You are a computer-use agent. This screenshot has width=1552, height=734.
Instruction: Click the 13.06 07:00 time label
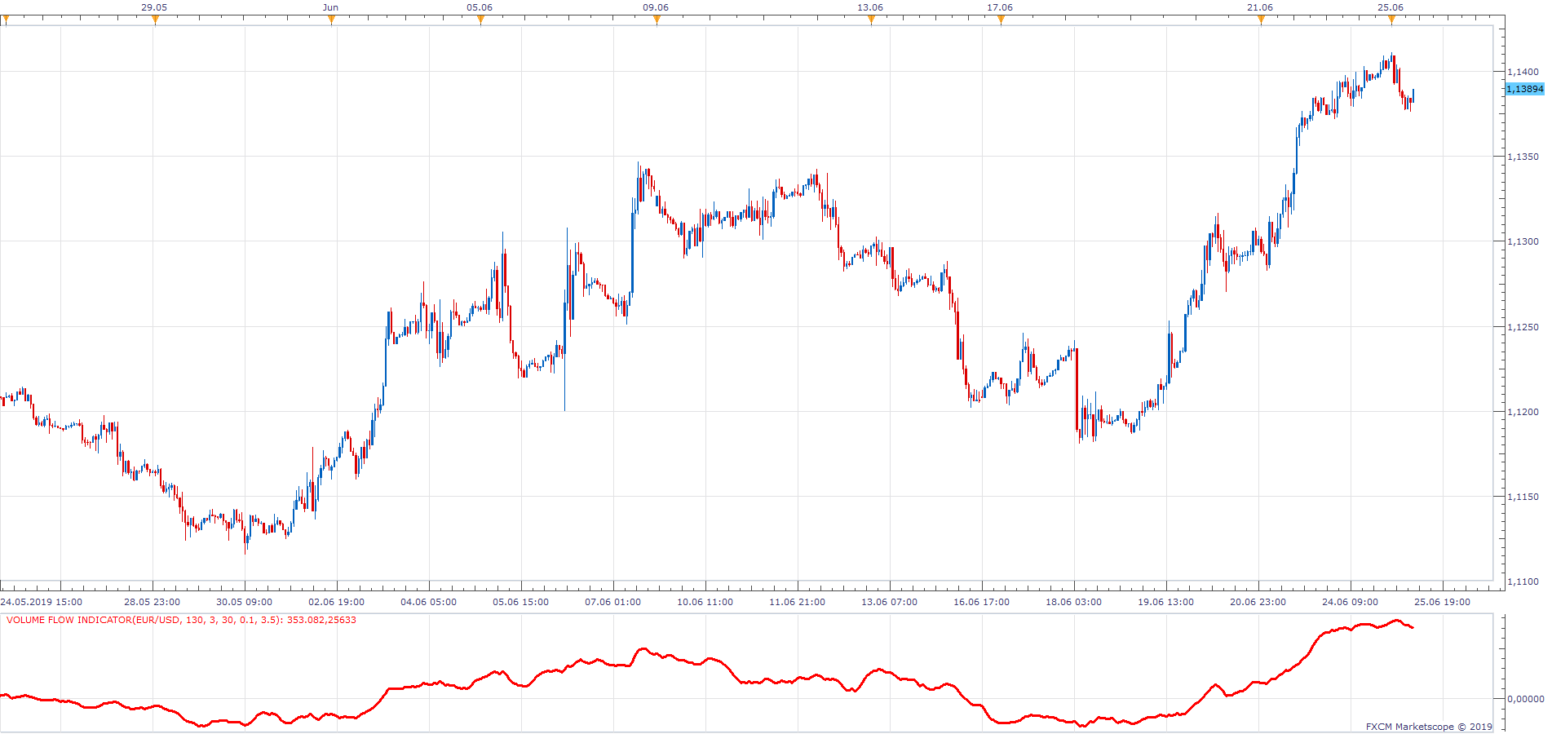coord(889,602)
